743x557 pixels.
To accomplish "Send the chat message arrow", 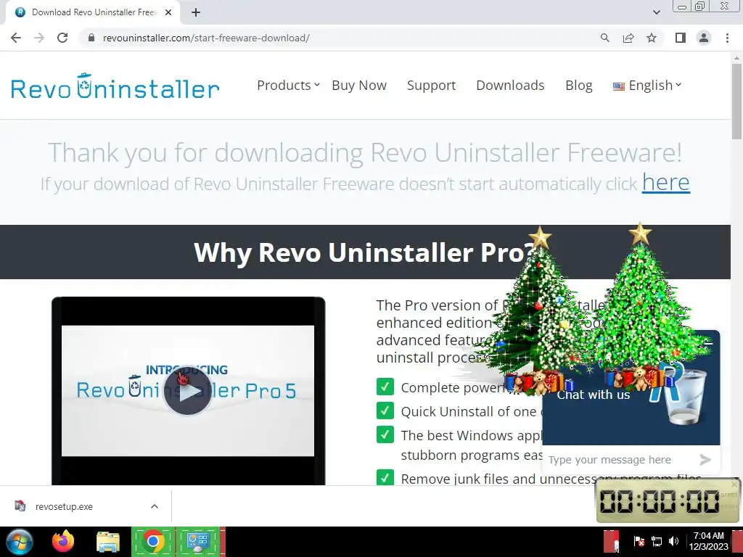I will 705,459.
